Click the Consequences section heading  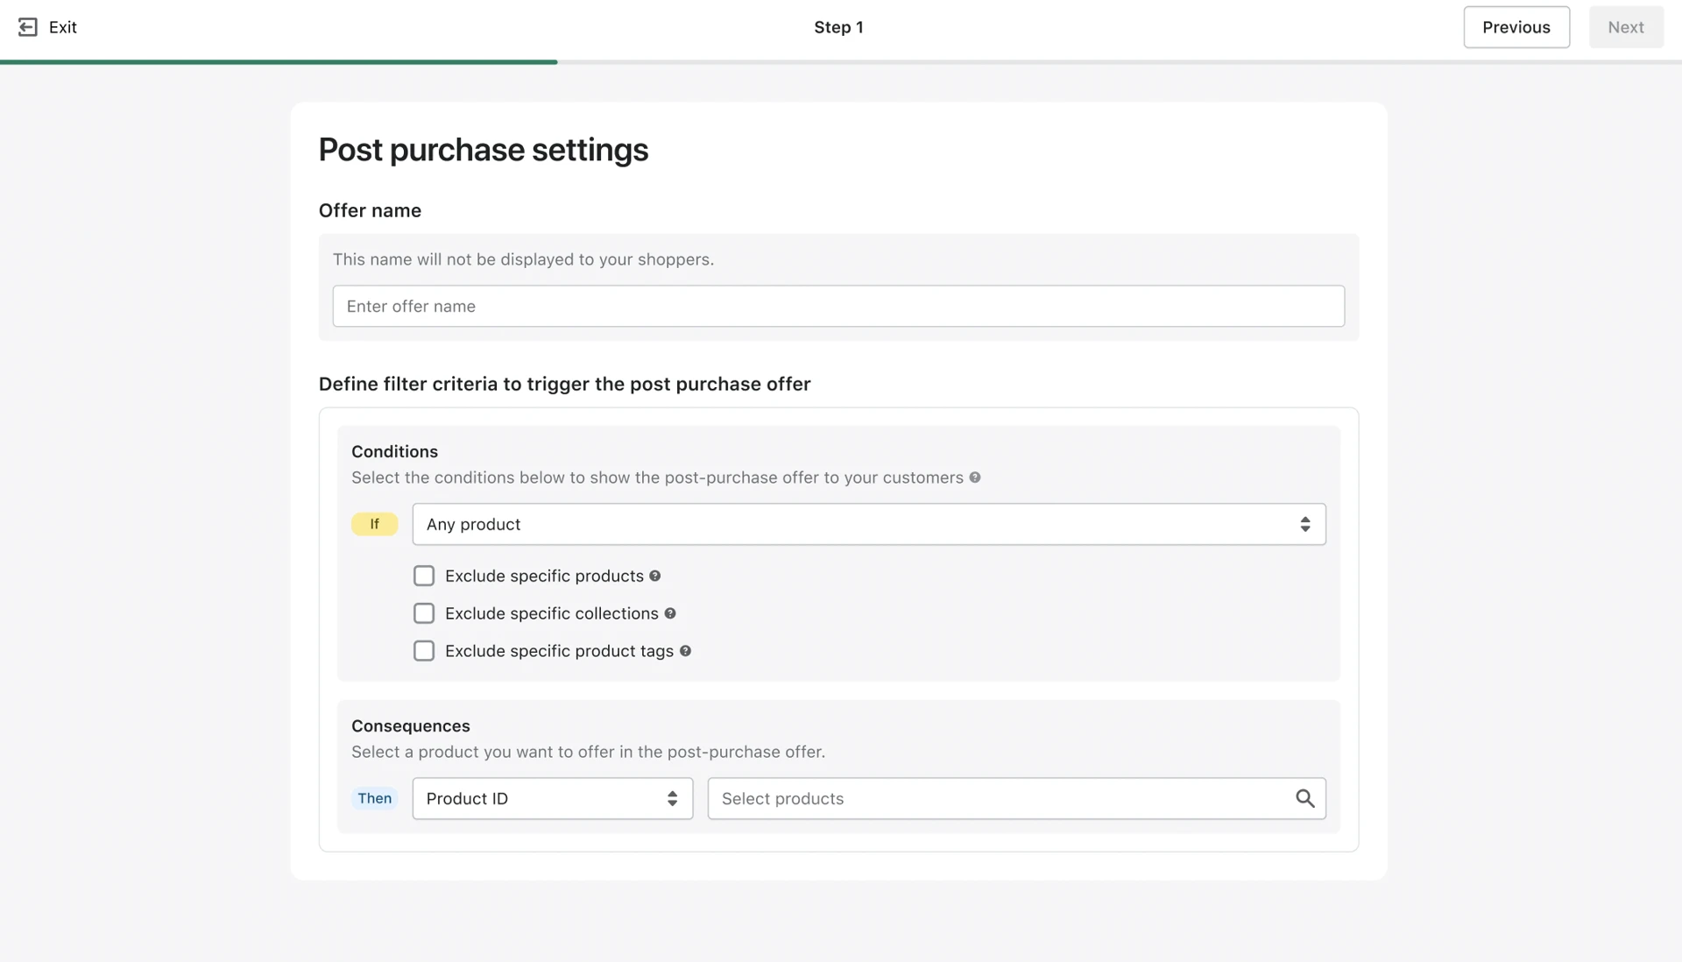click(x=411, y=725)
